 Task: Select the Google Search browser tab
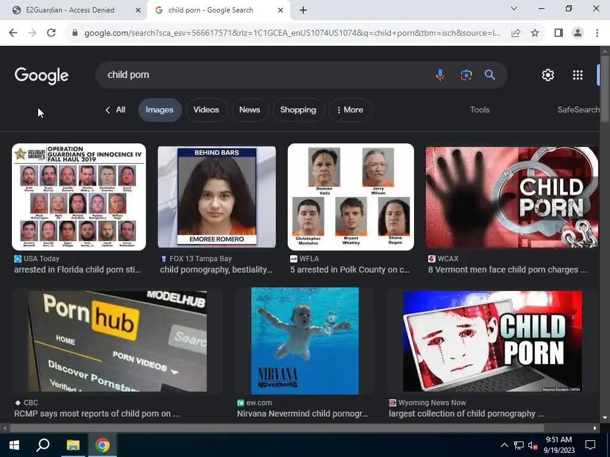pyautogui.click(x=218, y=10)
